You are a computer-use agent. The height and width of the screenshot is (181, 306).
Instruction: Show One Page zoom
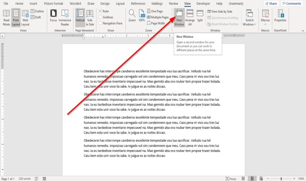[x=155, y=11]
